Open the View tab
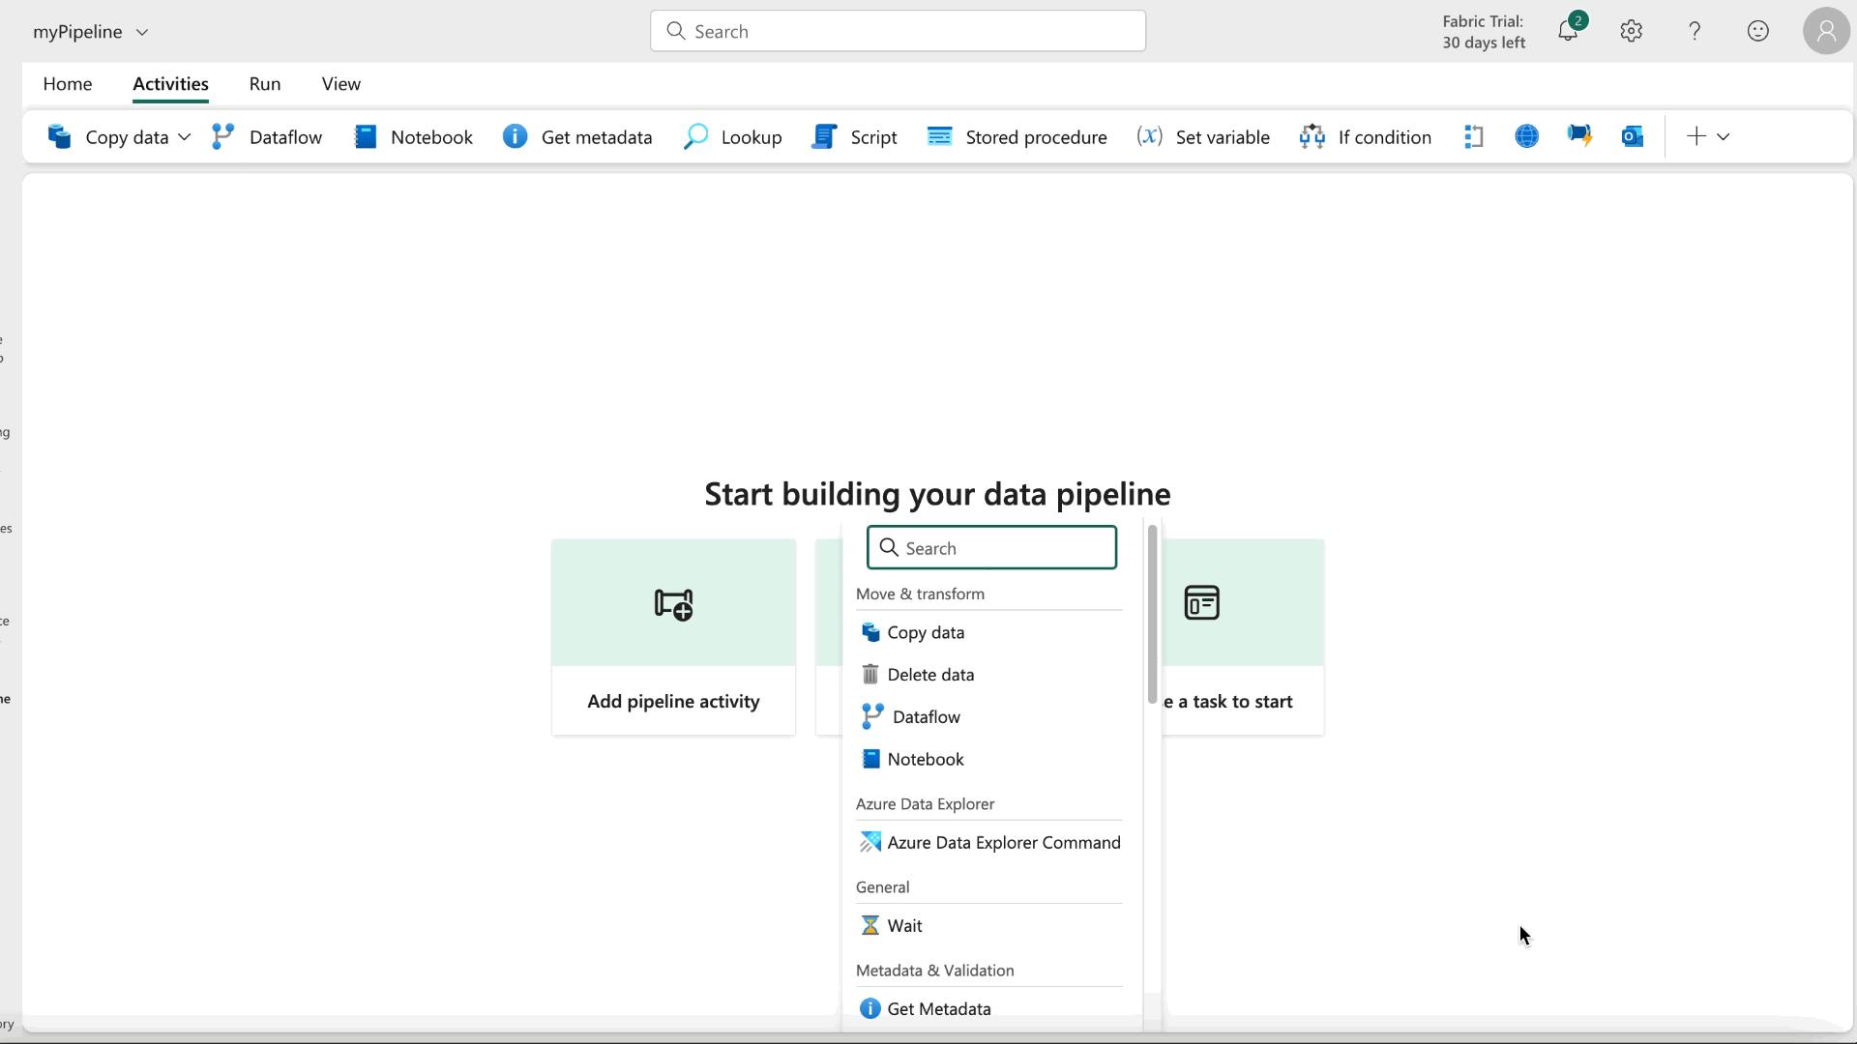Image resolution: width=1857 pixels, height=1044 pixels. pos(341,84)
